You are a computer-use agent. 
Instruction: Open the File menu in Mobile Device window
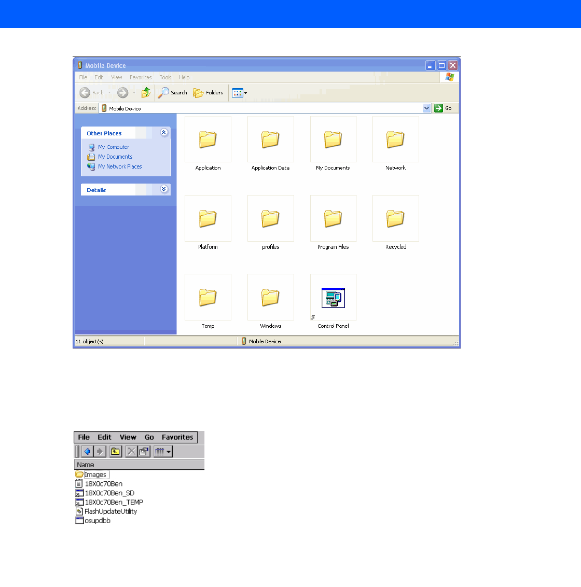(83, 77)
